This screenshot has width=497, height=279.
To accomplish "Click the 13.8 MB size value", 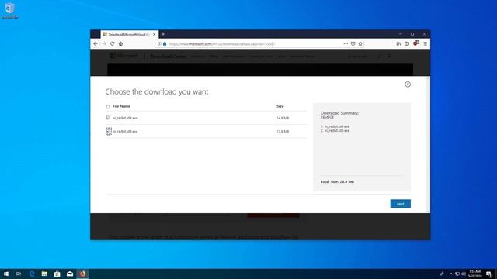I will pos(283,131).
